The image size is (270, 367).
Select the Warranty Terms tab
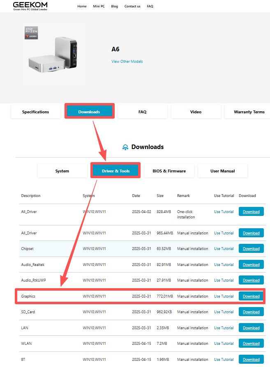coord(249,112)
